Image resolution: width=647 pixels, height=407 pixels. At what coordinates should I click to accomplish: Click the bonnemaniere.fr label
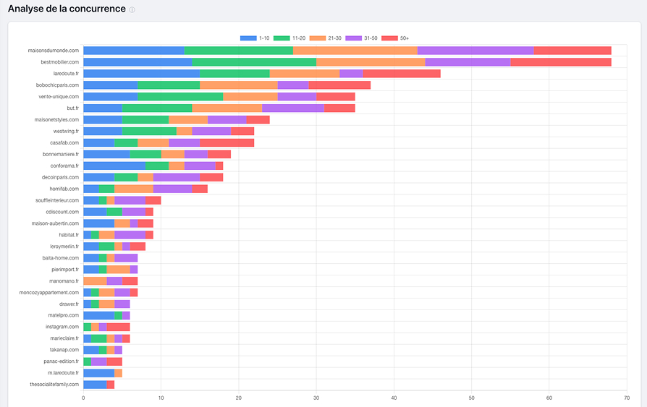(61, 154)
